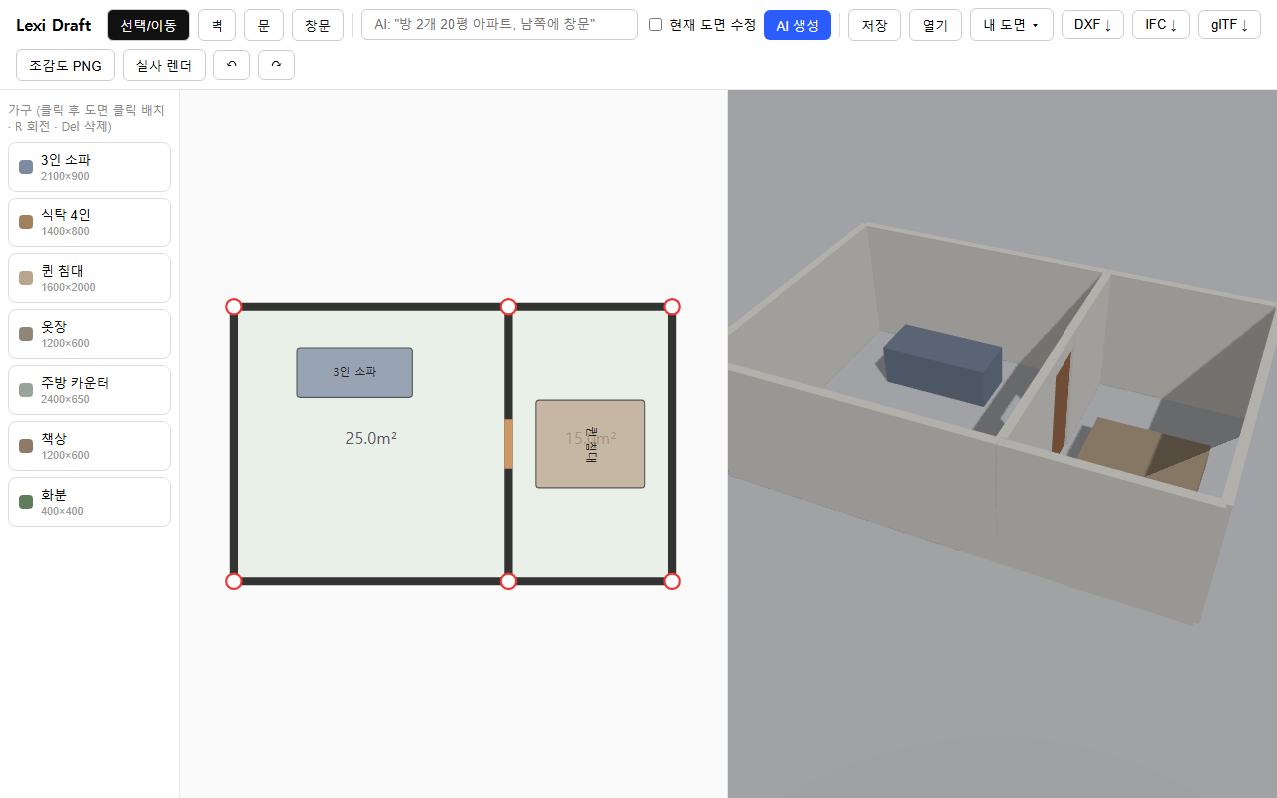The image size is (1277, 798).
Task: Click the redo arrow button
Action: 276,65
